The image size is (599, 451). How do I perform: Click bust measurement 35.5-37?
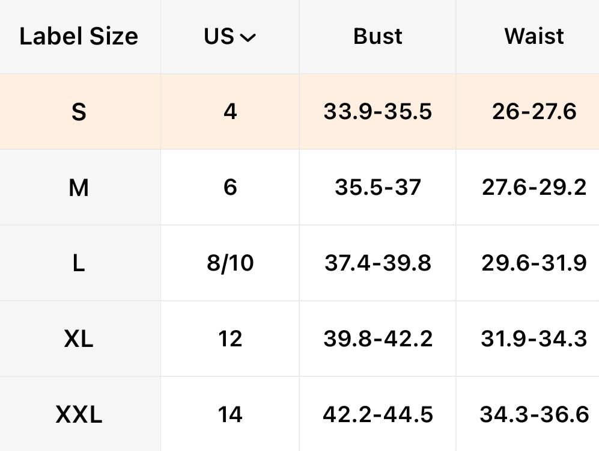click(378, 188)
